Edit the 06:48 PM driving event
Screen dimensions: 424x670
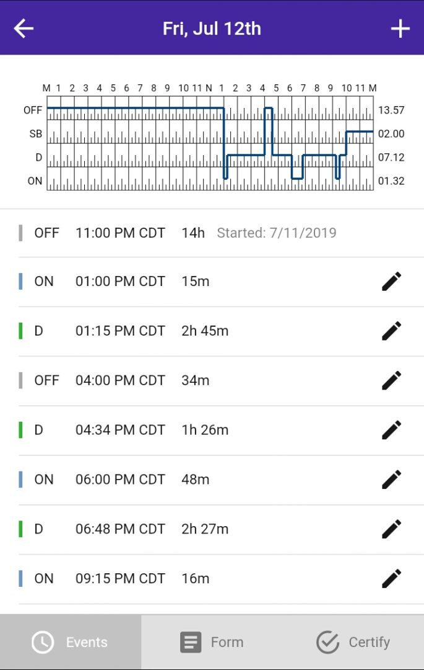click(392, 529)
